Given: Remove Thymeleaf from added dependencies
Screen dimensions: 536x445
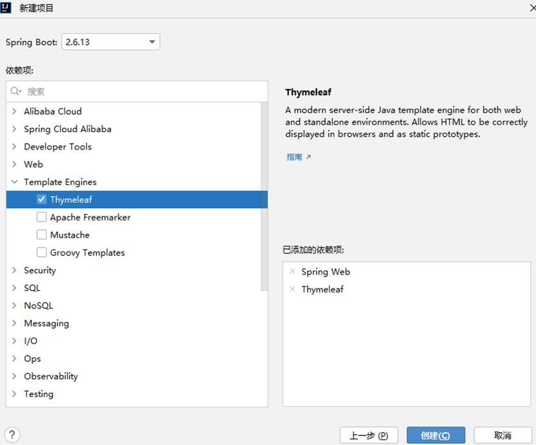Looking at the screenshot, I should [292, 289].
